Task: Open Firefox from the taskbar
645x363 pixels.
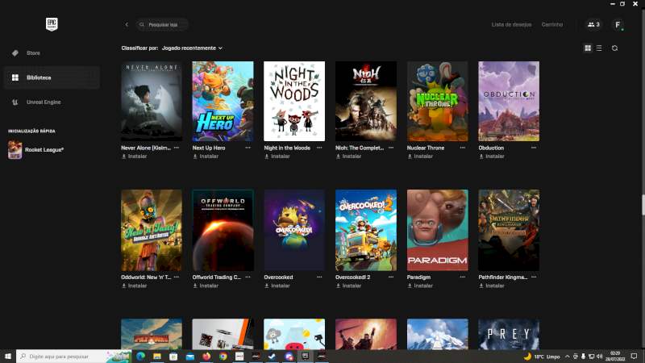Action: pos(206,357)
